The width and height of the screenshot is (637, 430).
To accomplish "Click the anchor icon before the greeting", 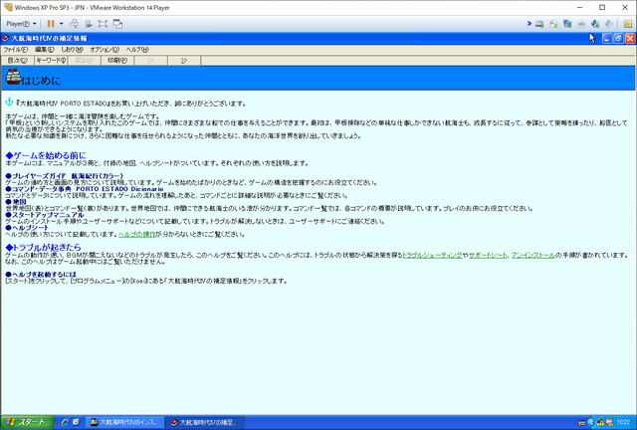I will point(9,102).
